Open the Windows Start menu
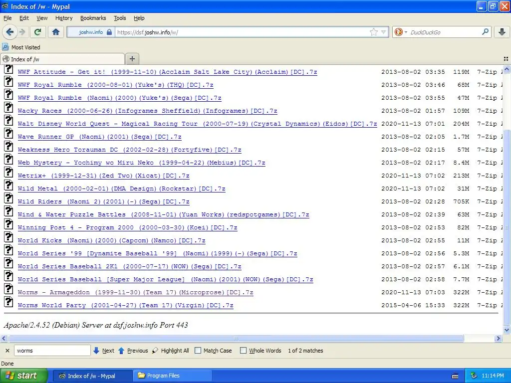The image size is (511, 383). coord(24,376)
